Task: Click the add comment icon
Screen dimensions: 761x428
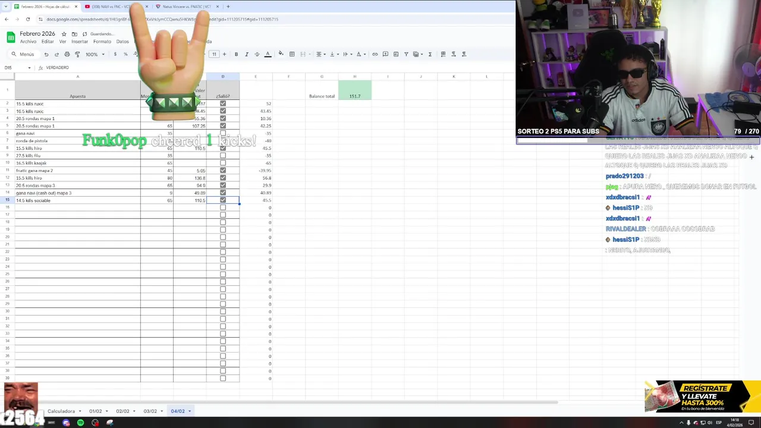Action: point(385,54)
